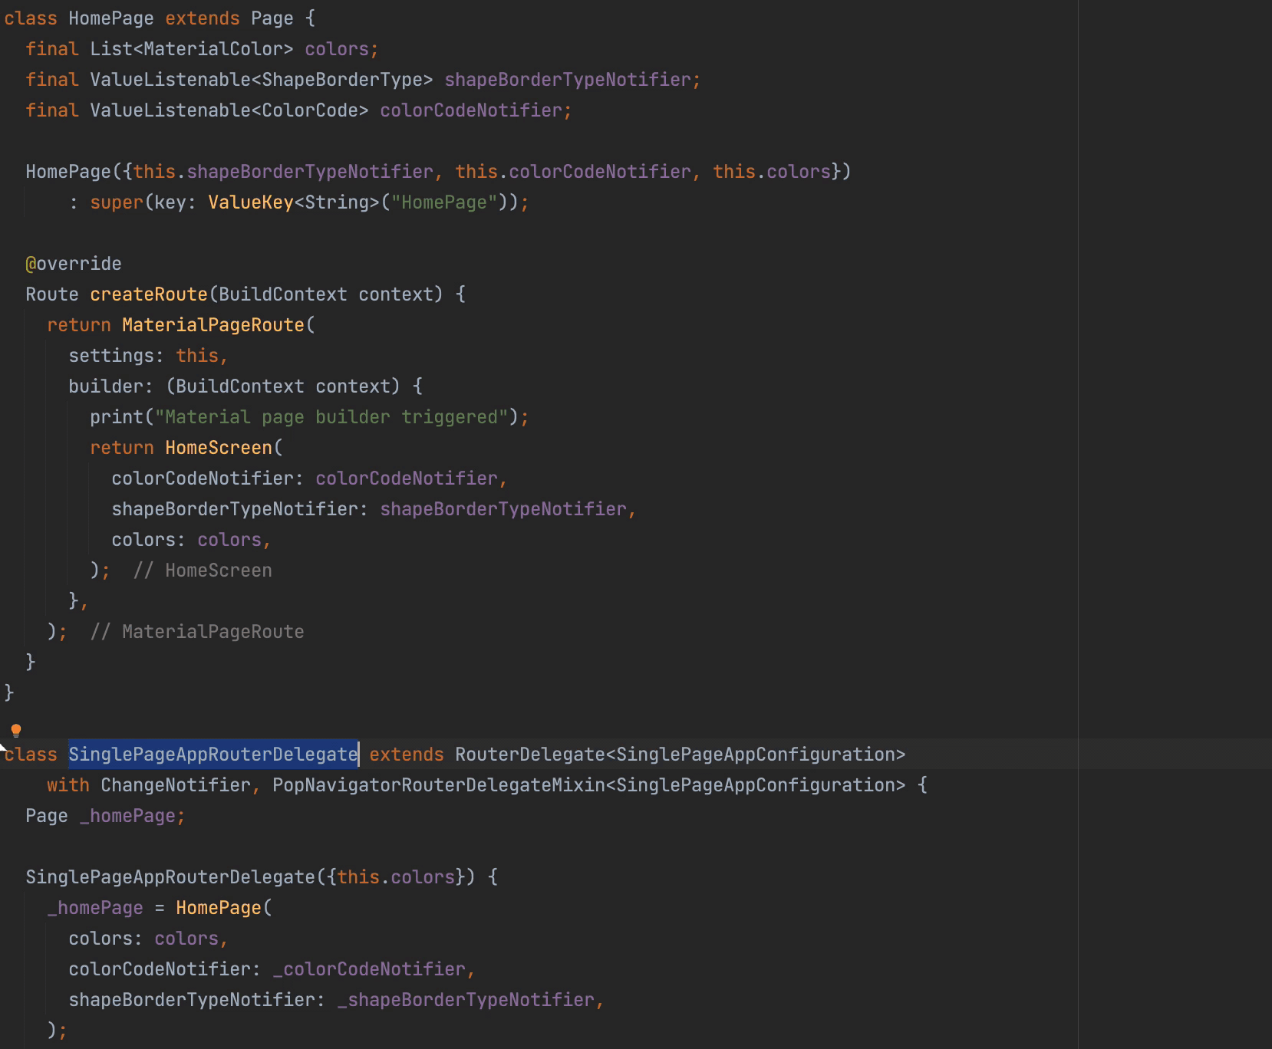Screen dimensions: 1272x1049
Task: Click HomePage in the first class declaration
Action: click(111, 18)
